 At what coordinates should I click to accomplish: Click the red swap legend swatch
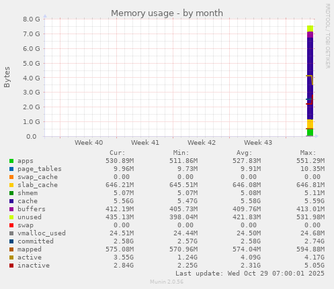[11, 225]
